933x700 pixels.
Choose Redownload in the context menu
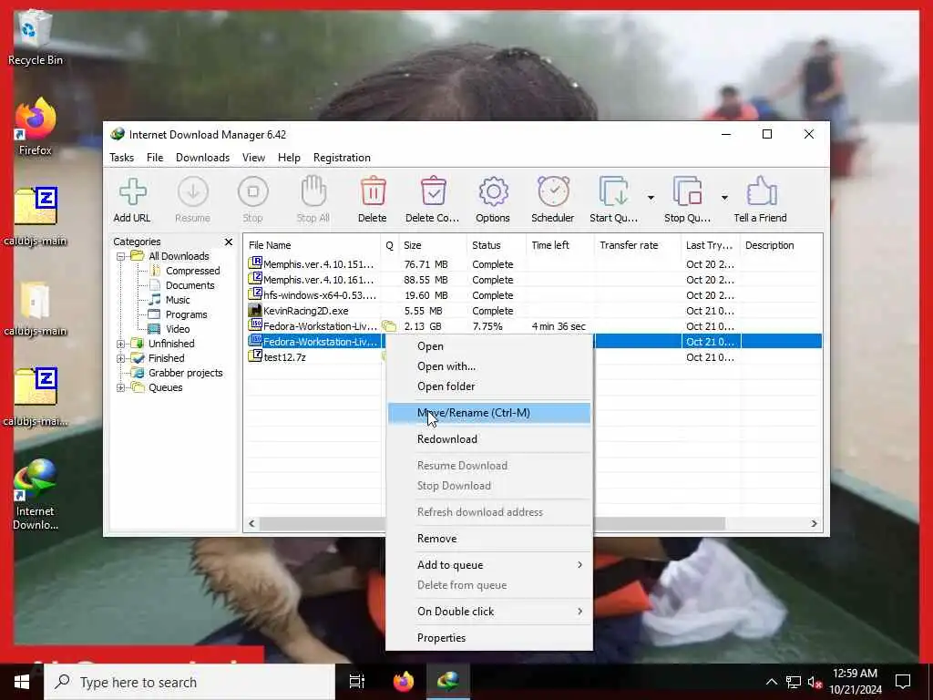click(489, 439)
